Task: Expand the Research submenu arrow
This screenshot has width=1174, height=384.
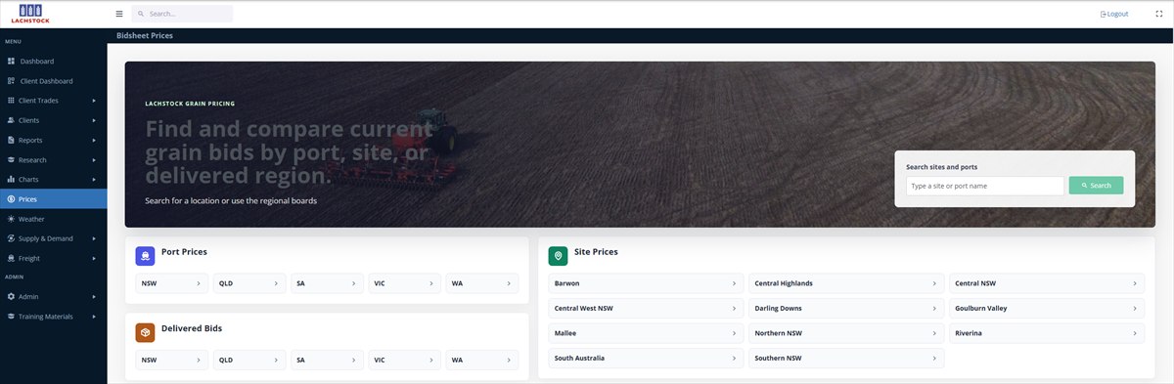Action: tap(95, 159)
